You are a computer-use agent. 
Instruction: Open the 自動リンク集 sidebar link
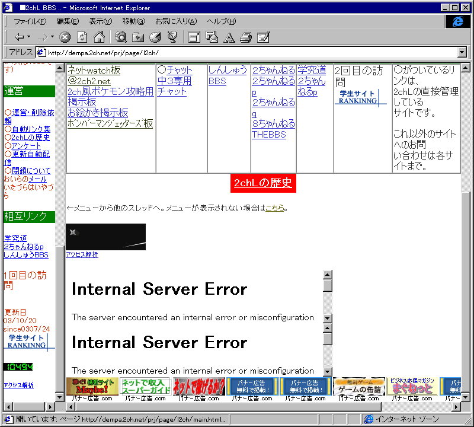[31, 129]
